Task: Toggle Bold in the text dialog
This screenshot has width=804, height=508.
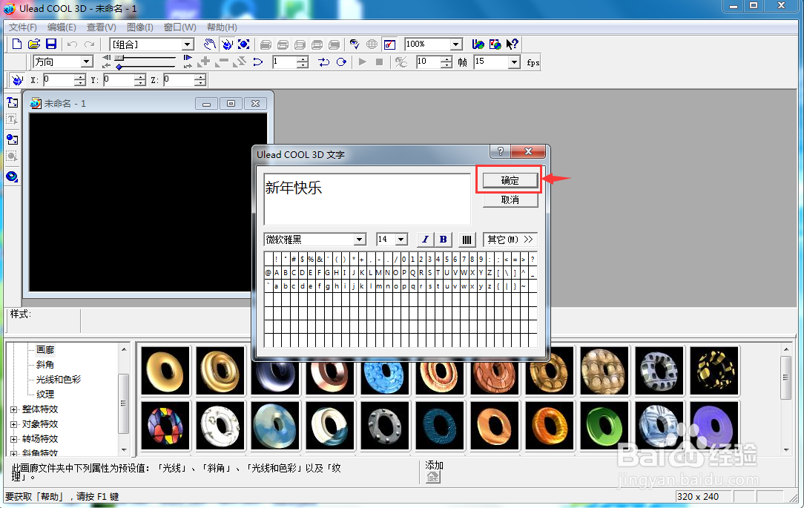Action: point(443,240)
